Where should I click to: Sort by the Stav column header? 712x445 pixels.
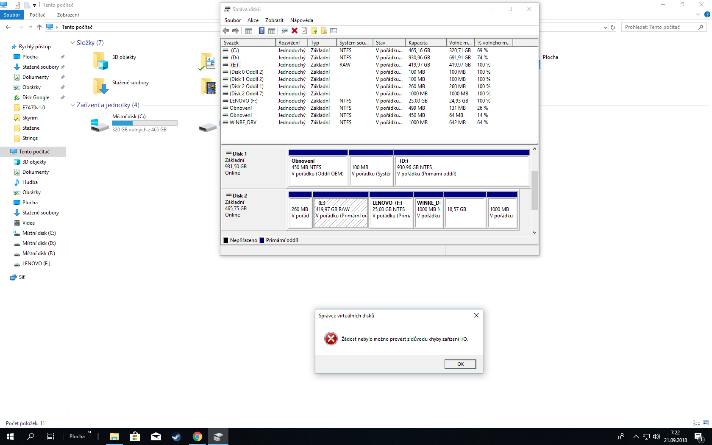(389, 42)
